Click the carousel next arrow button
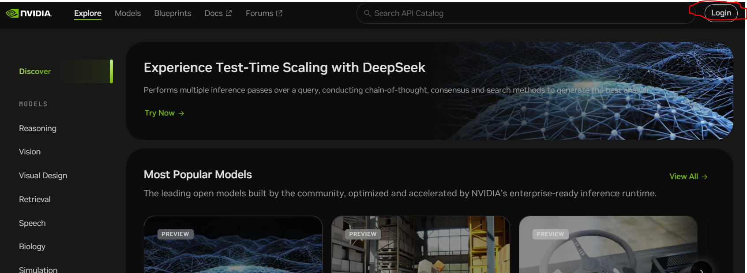The width and height of the screenshot is (747, 273). pos(702,270)
